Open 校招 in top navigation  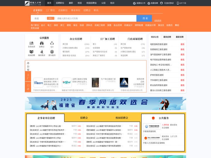click(x=80, y=3)
